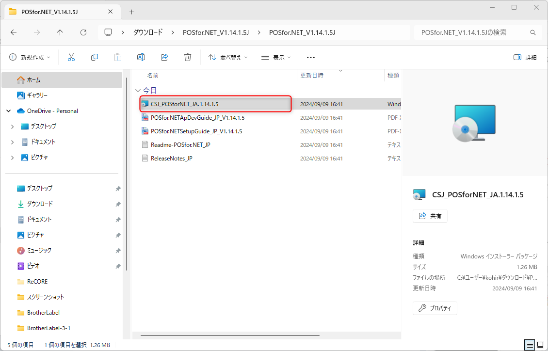Select Readme-POSfor.NET_JP text file
This screenshot has height=351, width=548.
(271, 145)
